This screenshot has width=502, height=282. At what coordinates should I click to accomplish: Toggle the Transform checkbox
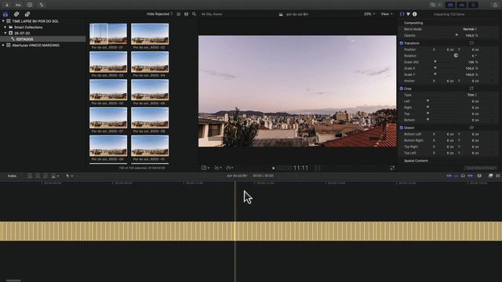tap(402, 43)
